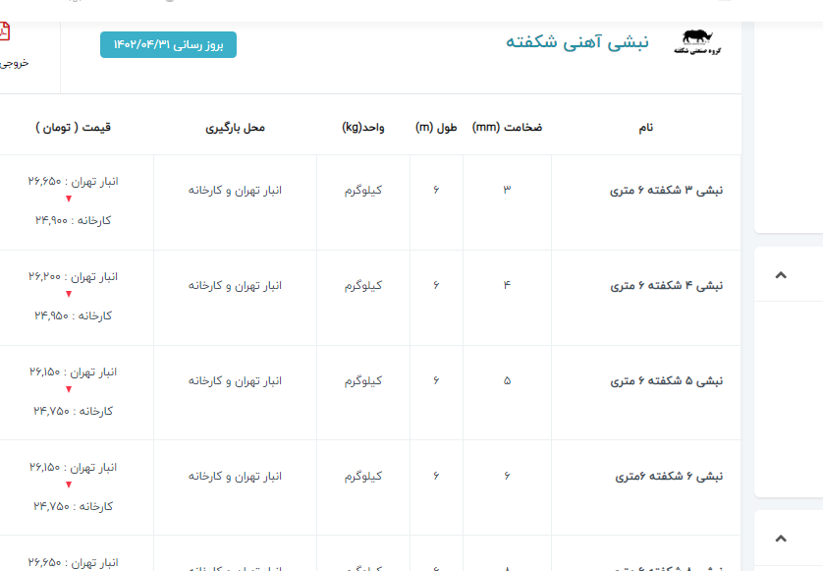
Task: Open the نبشی ۳ شکفته ۶ متری product
Action: [666, 190]
